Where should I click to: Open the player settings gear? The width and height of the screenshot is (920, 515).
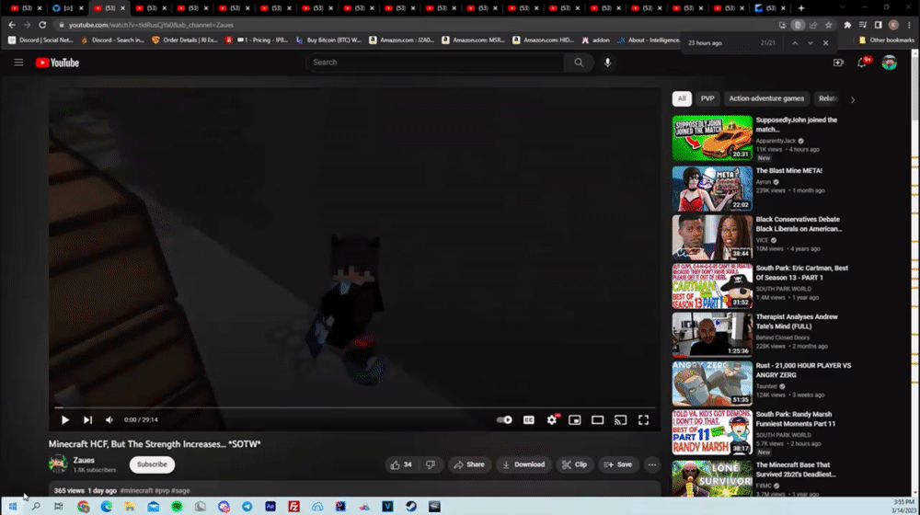551,420
